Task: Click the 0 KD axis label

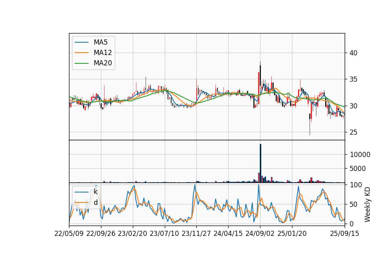Action: point(351,224)
